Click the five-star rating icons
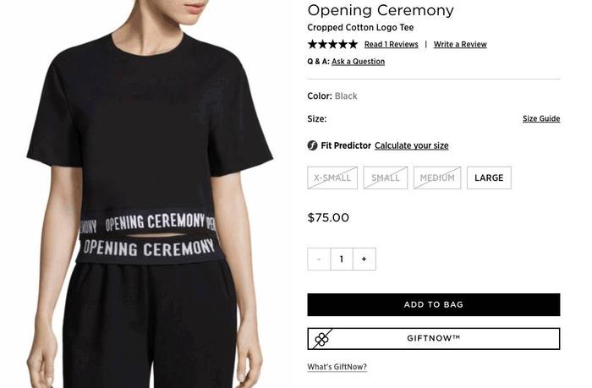 (332, 44)
